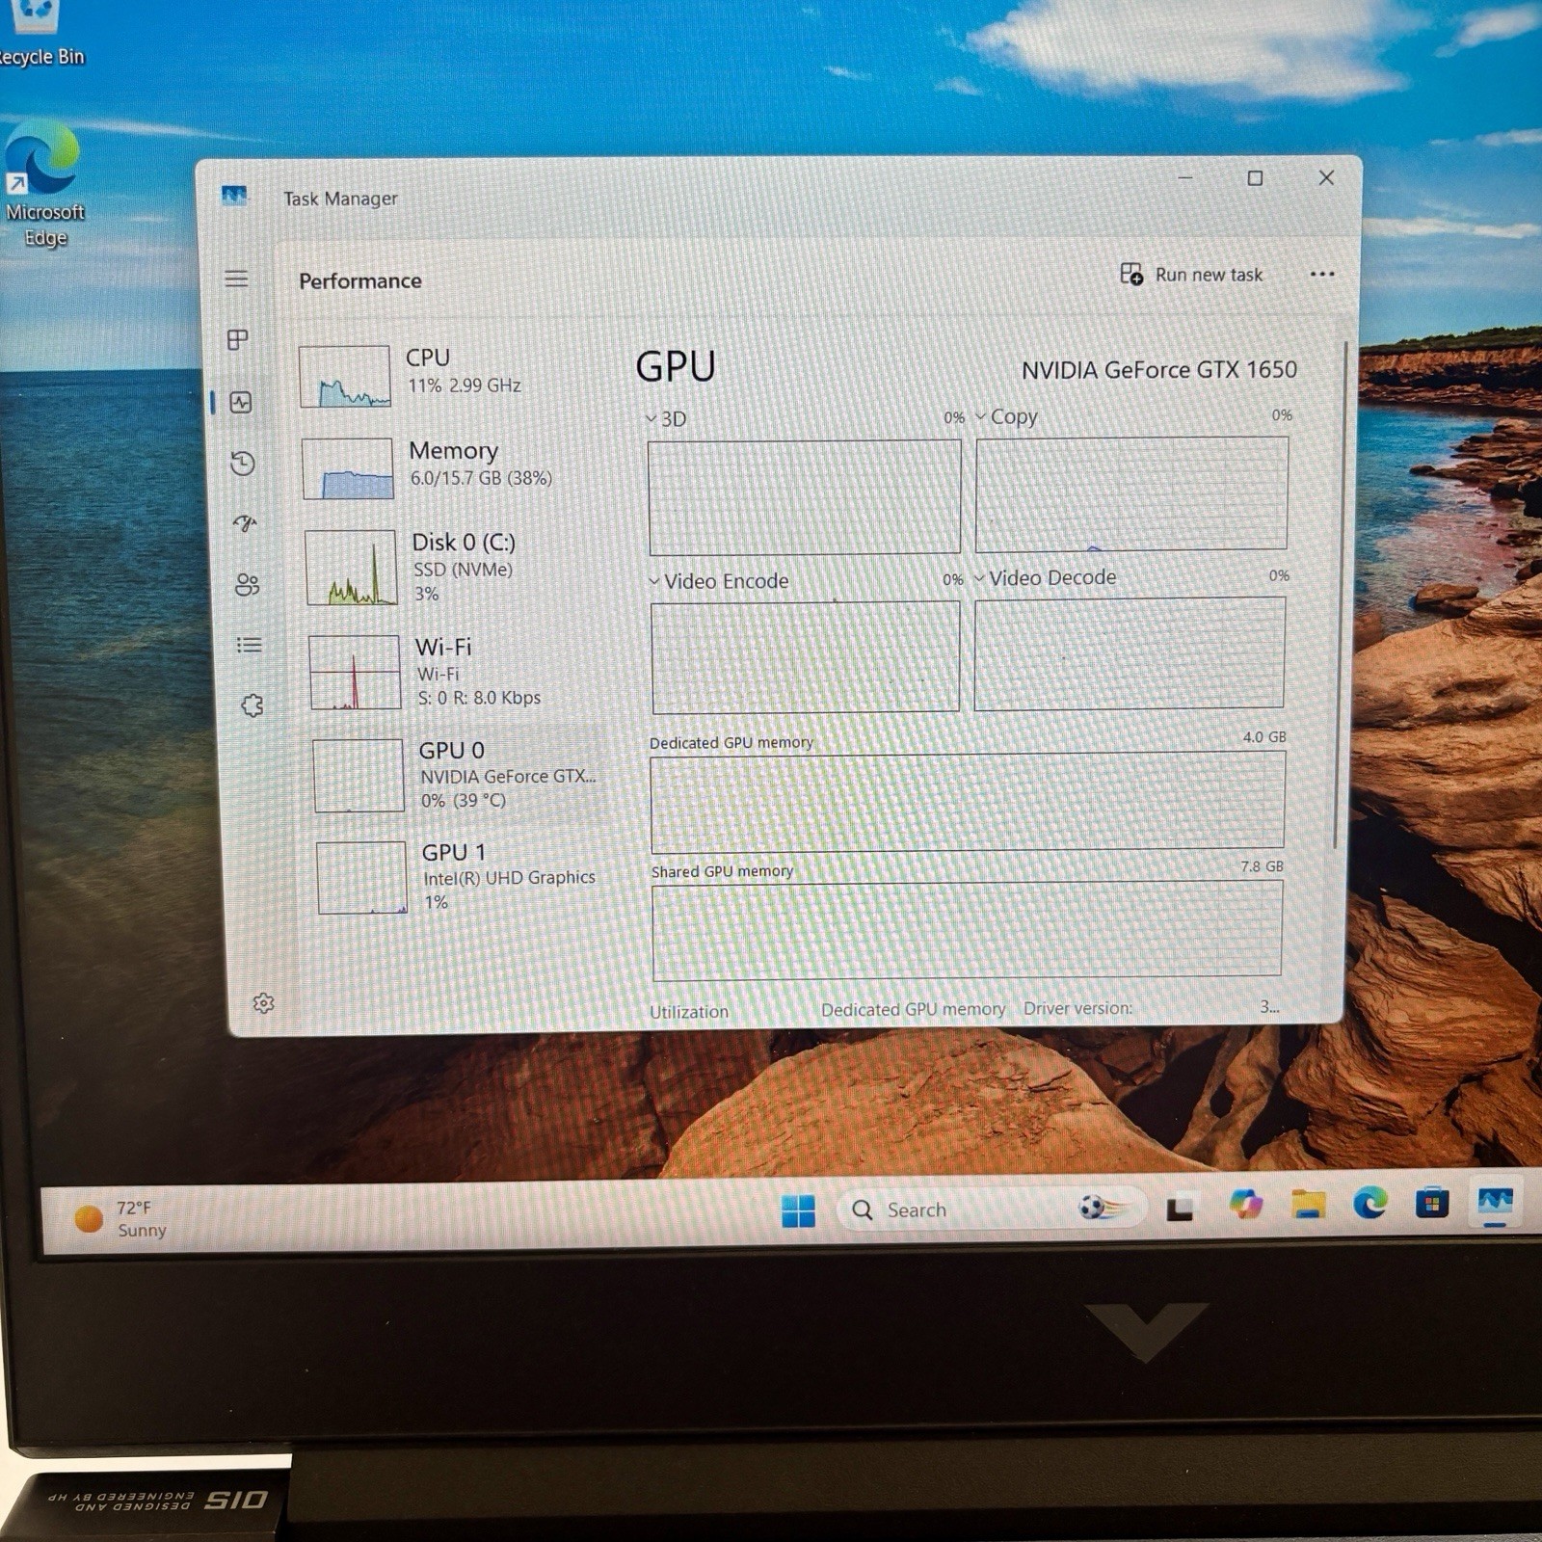Click the bottom Dedicated GPU memory stat label

coord(913,1009)
